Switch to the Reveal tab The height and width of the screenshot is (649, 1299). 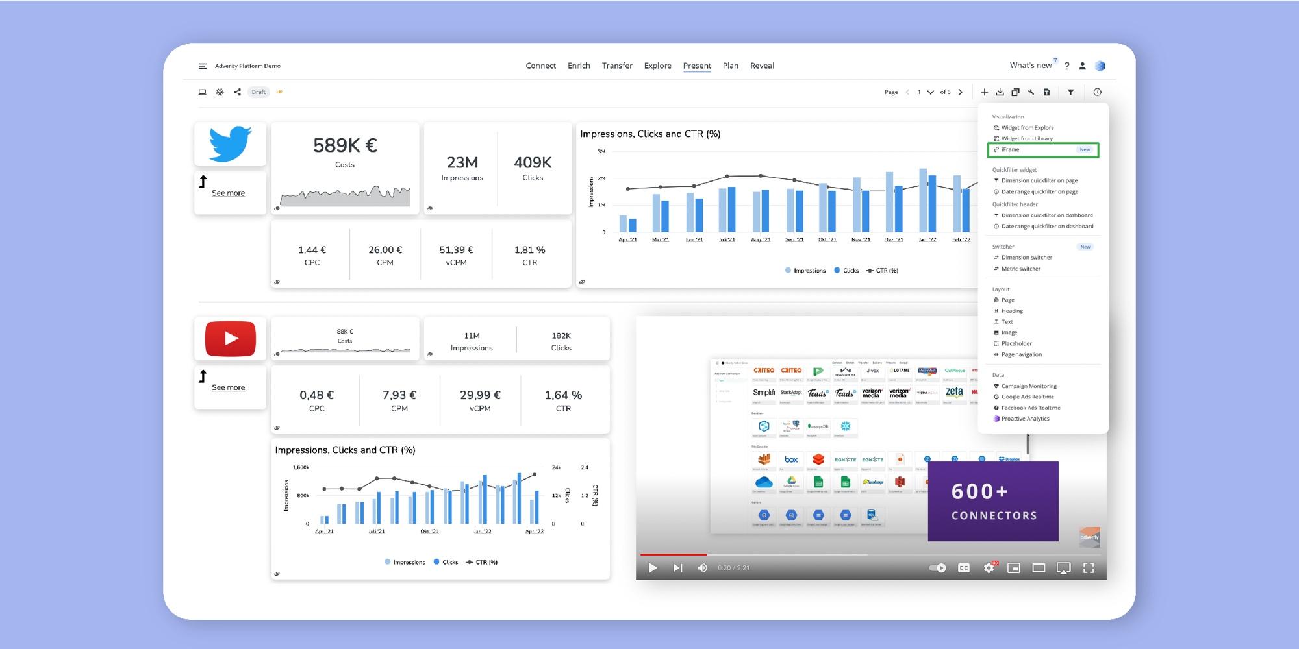(762, 66)
